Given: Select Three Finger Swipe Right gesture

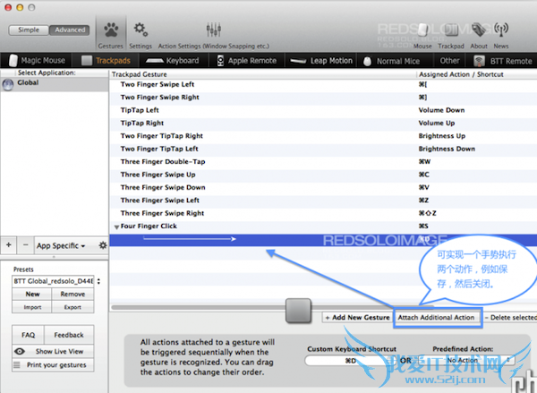Looking at the screenshot, I should pos(162,213).
